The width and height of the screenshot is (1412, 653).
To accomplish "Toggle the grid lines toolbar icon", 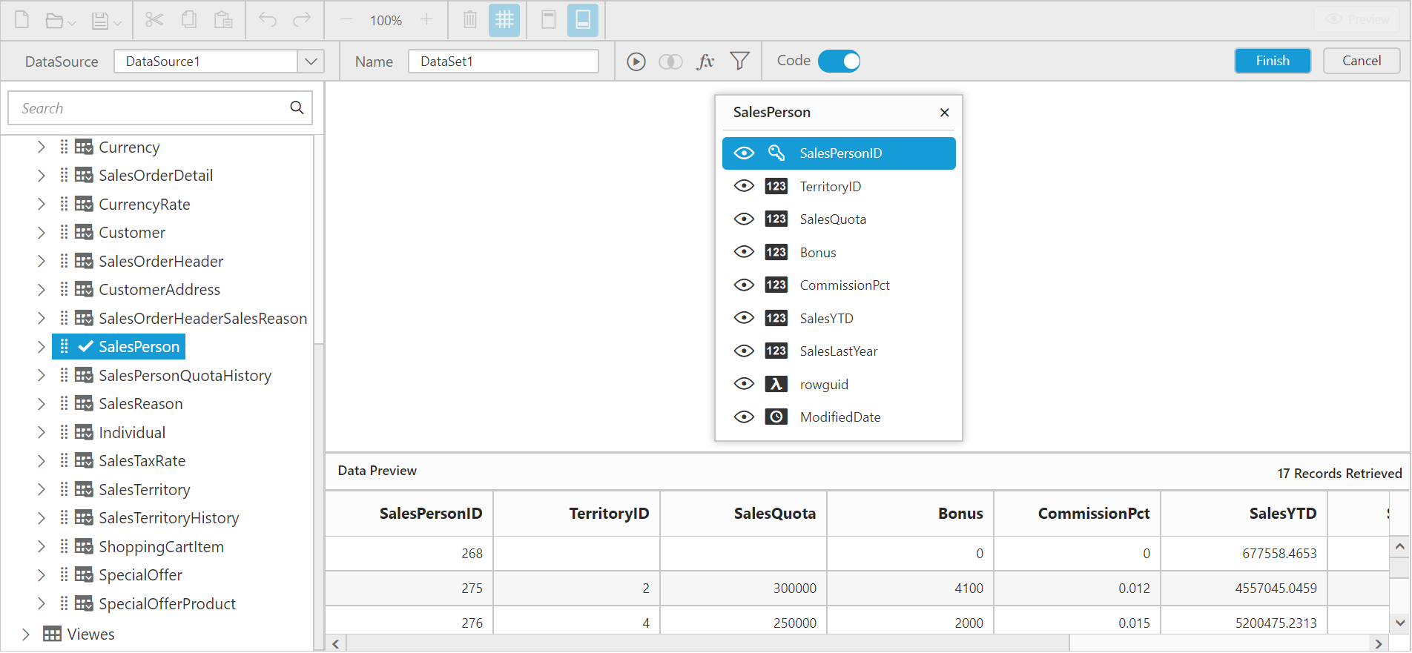I will (x=504, y=20).
